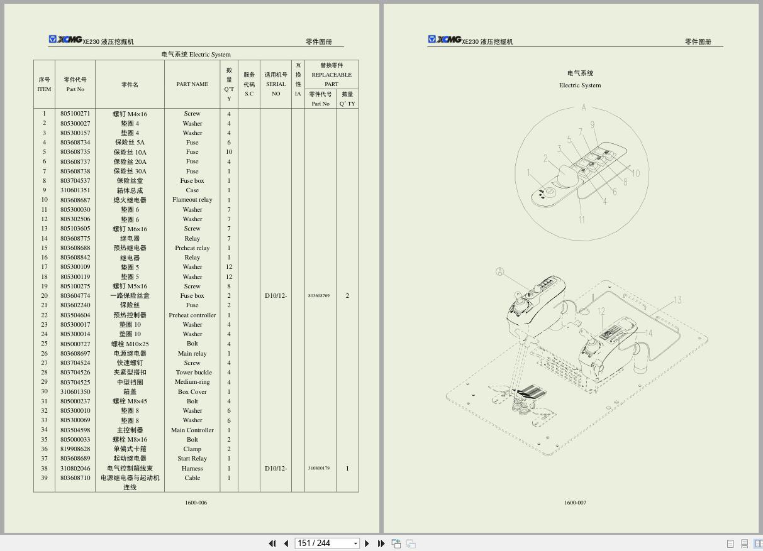Click replaceable part number 310800179

[x=319, y=468]
